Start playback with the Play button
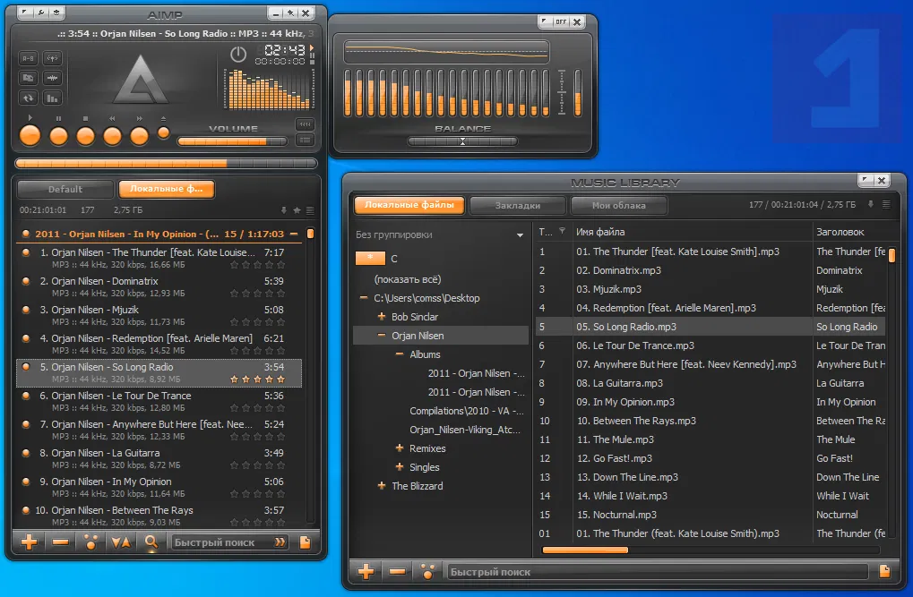This screenshot has width=913, height=597. [30, 136]
